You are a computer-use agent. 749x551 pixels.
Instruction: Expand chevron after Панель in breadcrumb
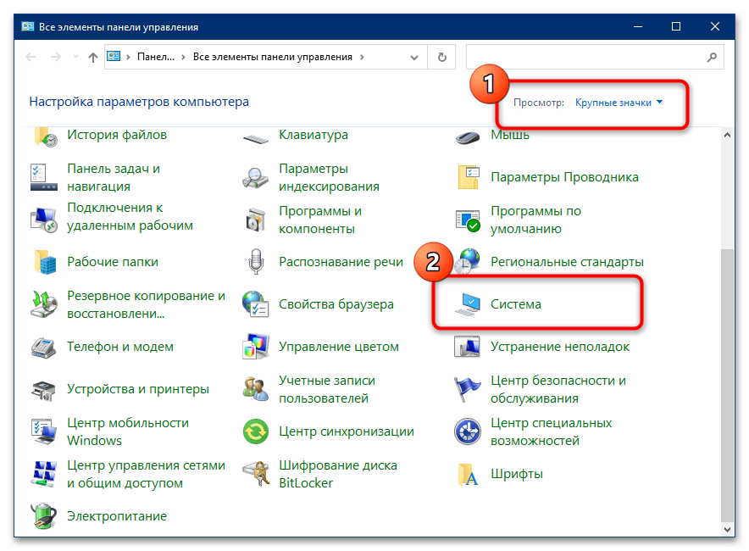[x=184, y=58]
